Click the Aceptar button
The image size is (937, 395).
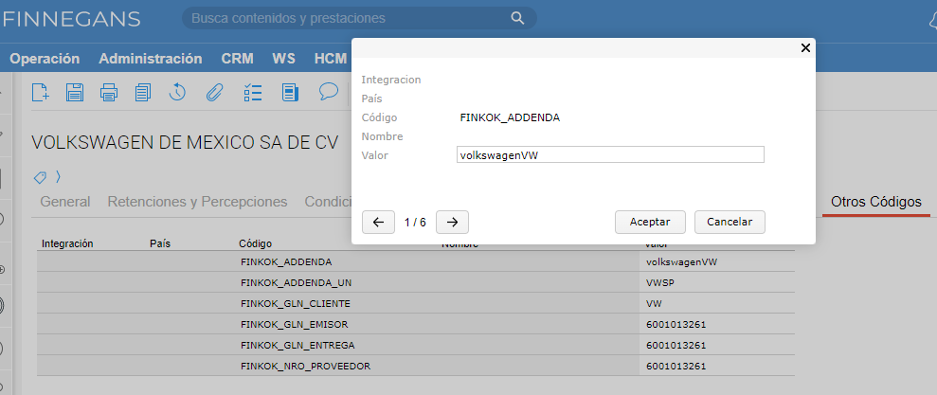650,222
